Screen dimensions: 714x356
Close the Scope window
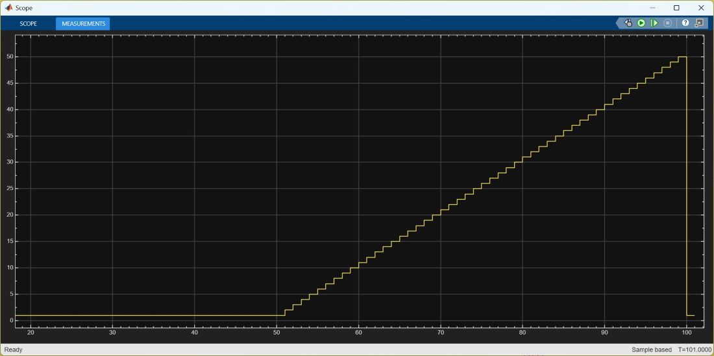701,8
